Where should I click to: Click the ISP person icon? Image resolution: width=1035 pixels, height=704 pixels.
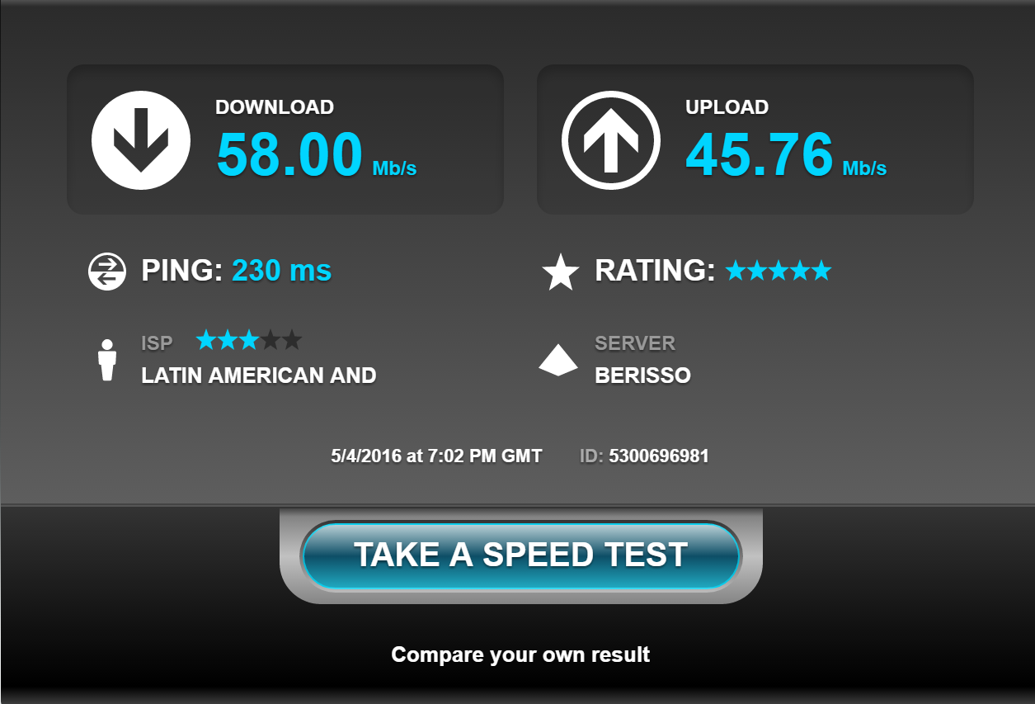[107, 360]
